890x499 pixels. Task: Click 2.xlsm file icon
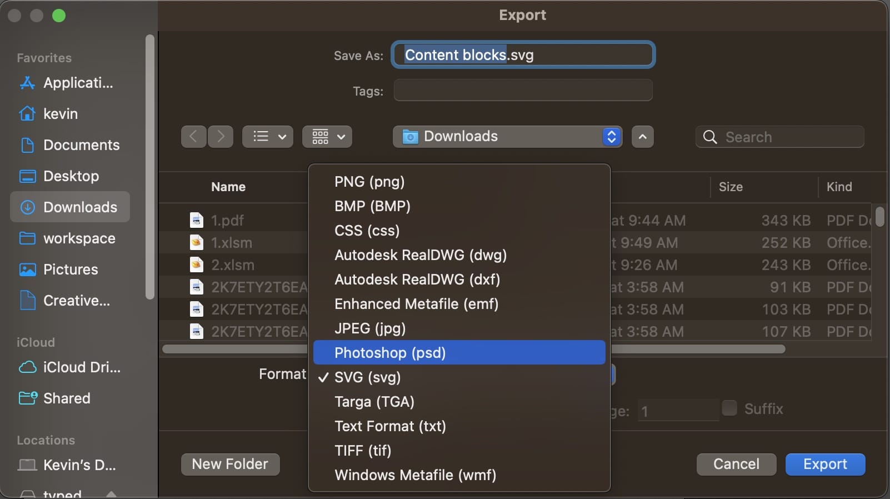point(197,265)
